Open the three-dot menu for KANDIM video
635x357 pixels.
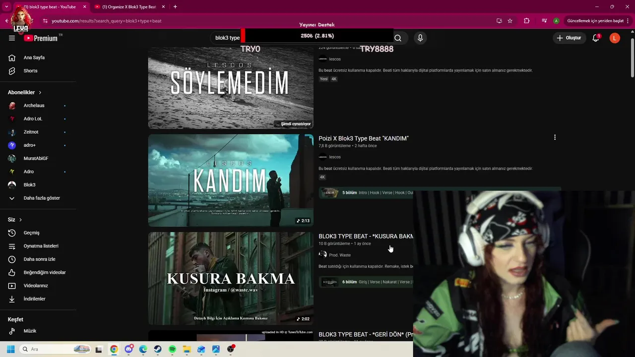(555, 137)
